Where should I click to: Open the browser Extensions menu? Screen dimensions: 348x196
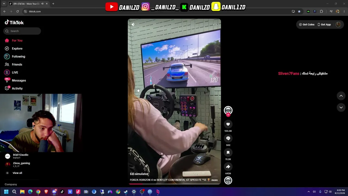(x=321, y=11)
